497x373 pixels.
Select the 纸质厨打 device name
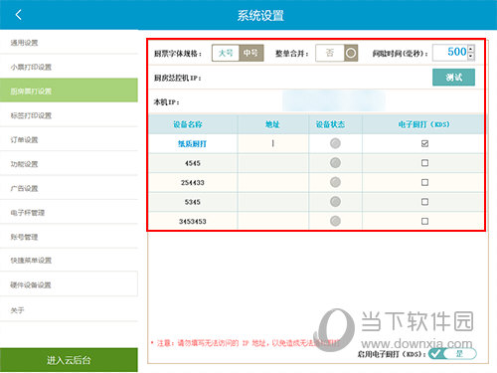pos(192,143)
